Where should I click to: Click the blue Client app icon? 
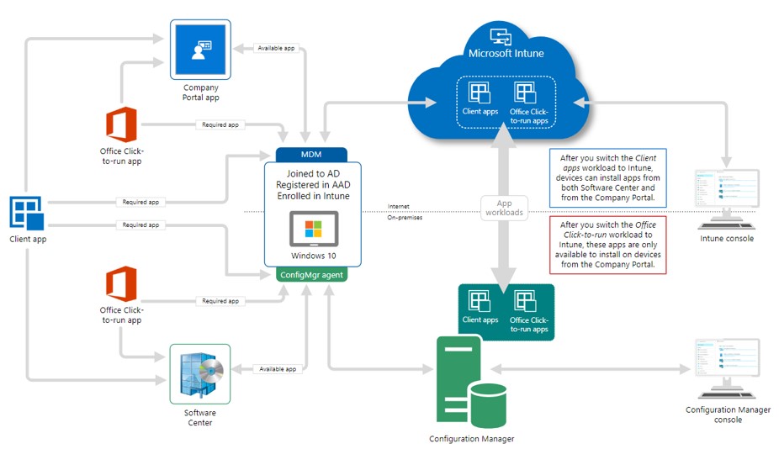[x=27, y=213]
